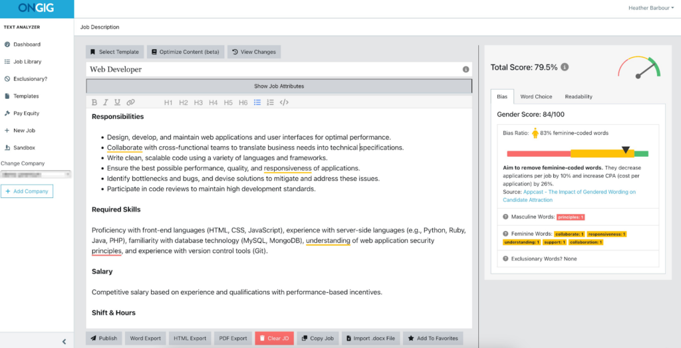681x348 pixels.
Task: Click the underline formatting icon
Action: [x=117, y=102]
